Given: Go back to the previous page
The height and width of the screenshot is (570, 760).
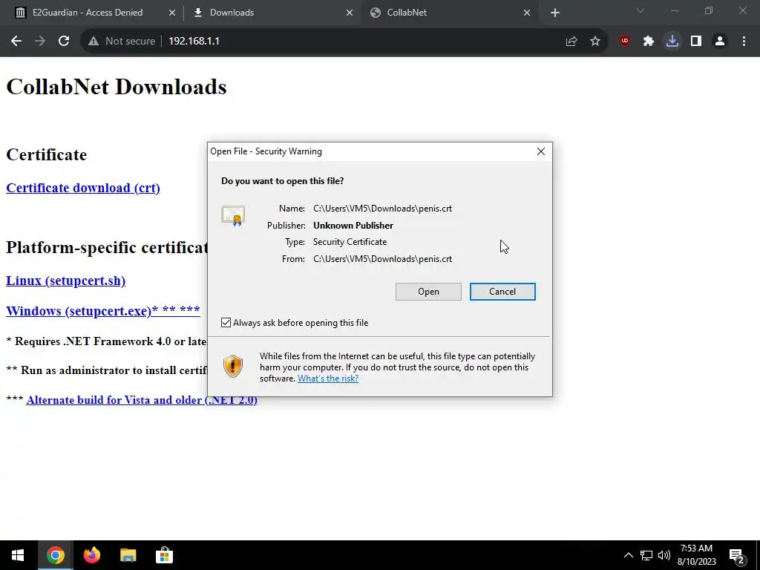Looking at the screenshot, I should [x=16, y=42].
